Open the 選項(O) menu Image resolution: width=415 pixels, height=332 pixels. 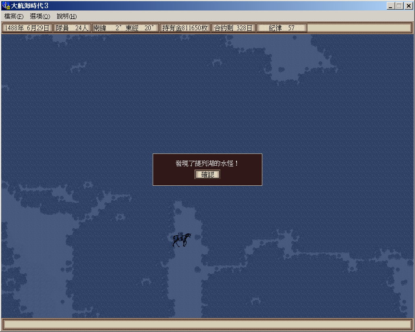40,17
